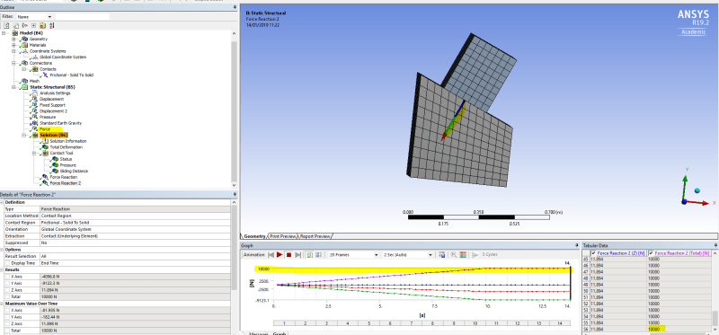Click the distributed frames icon in the animation toolbar
Image resolution: width=719 pixels, height=335 pixels.
click(x=309, y=255)
